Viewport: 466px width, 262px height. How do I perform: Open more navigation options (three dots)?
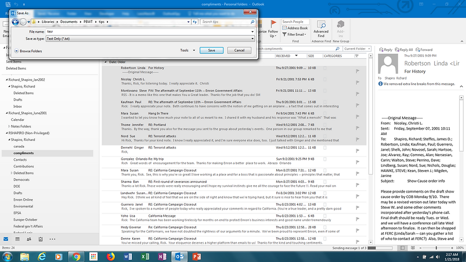point(52,239)
